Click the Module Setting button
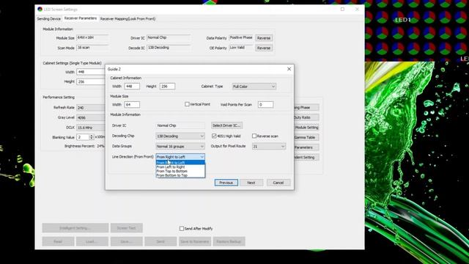Image resolution: width=469 pixels, height=264 pixels. tap(306, 127)
